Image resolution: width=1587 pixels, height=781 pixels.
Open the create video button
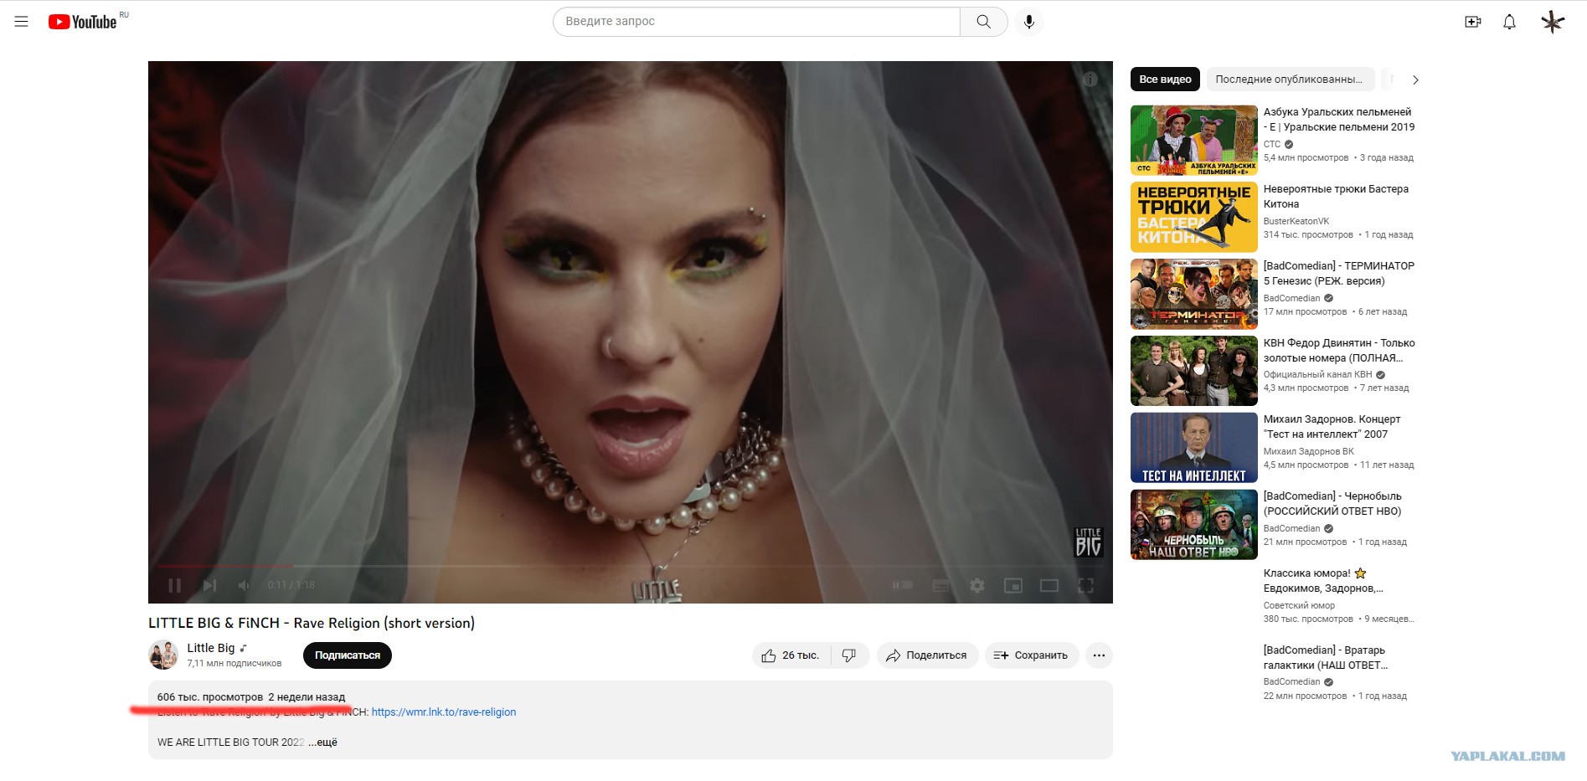click(x=1473, y=22)
